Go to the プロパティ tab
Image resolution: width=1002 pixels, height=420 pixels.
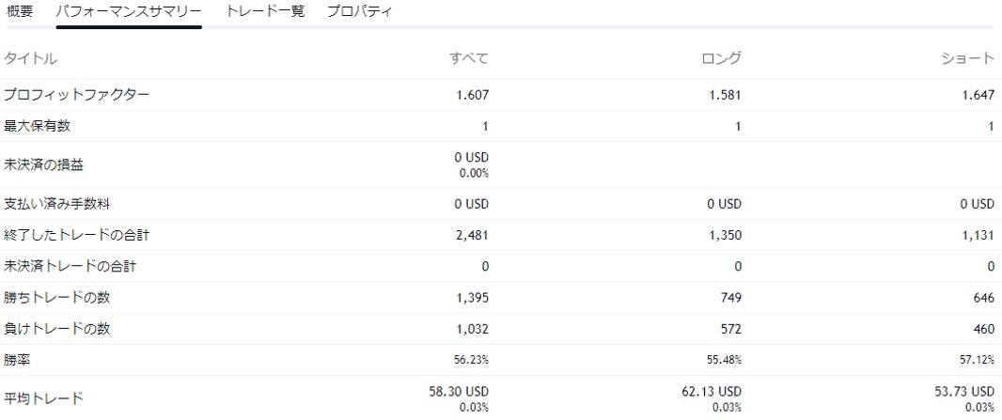point(359,12)
